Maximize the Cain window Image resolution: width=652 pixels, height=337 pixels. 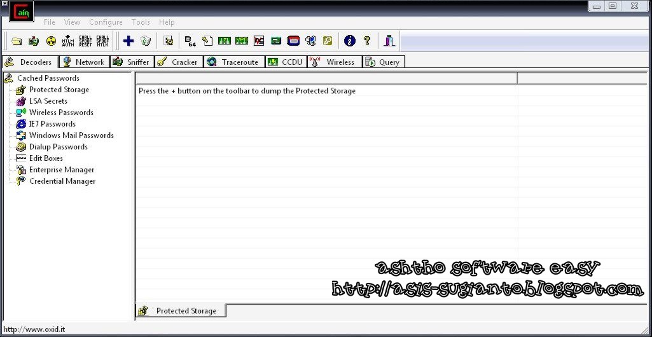pos(613,6)
